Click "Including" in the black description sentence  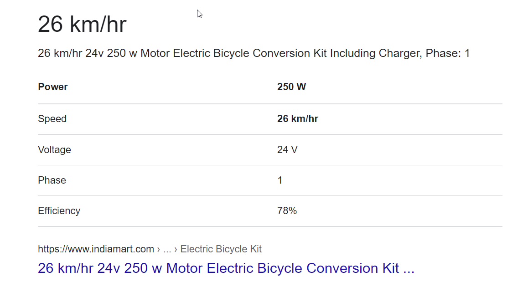click(352, 53)
